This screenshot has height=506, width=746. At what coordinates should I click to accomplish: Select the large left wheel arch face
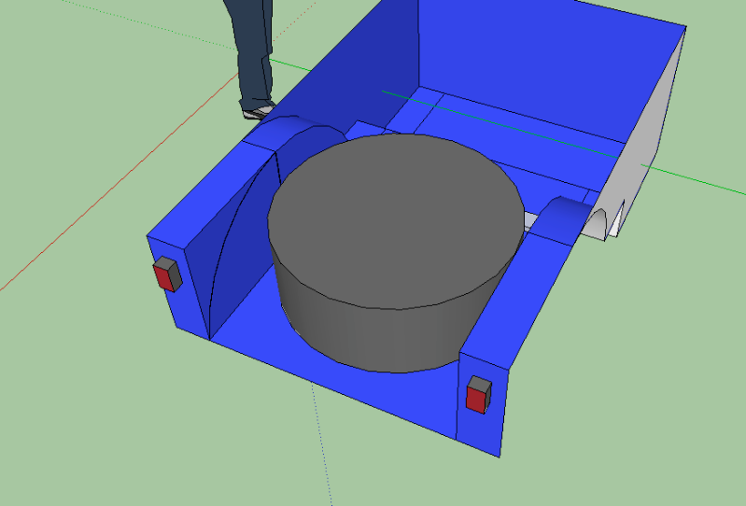tap(245, 224)
